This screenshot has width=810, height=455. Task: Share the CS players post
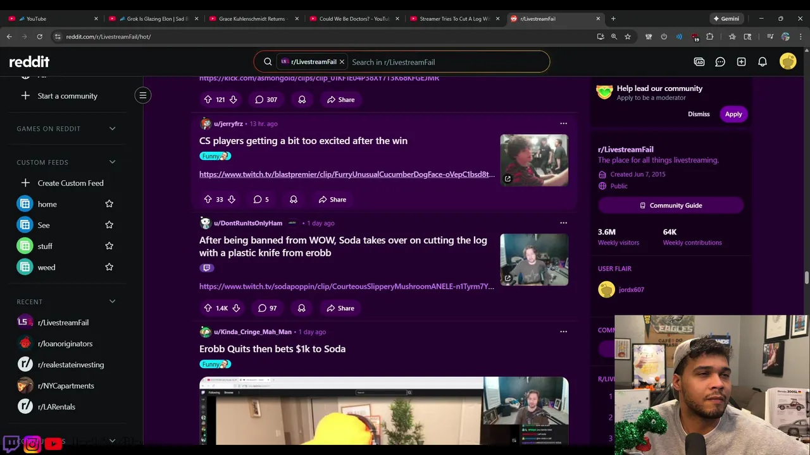point(332,199)
